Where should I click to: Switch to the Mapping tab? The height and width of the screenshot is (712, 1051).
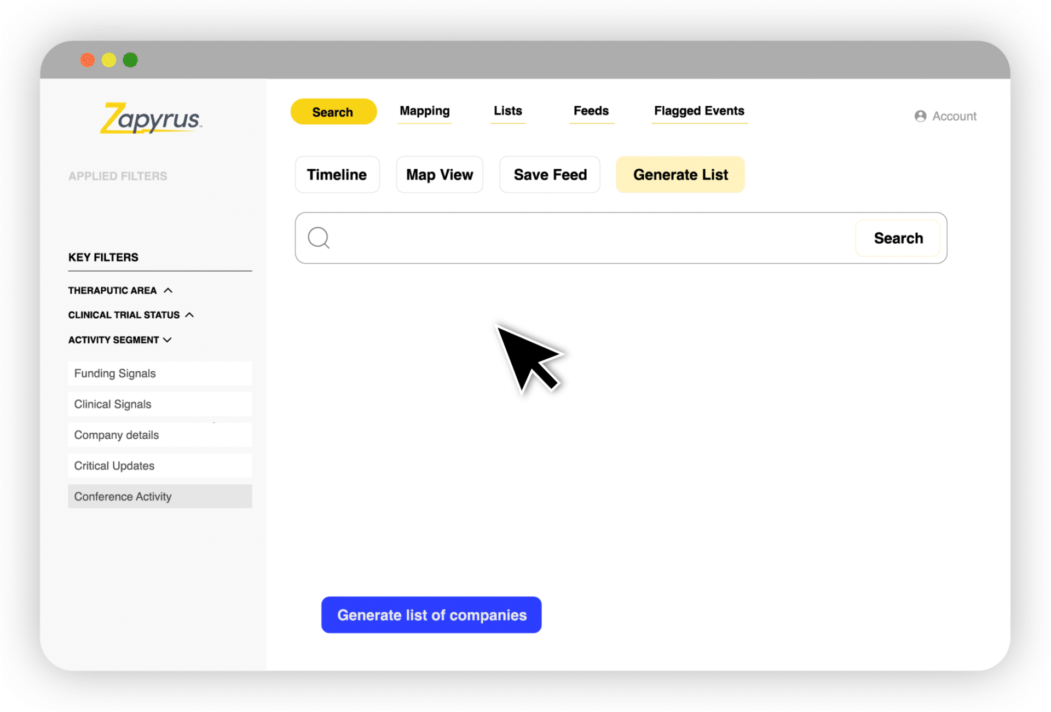424,111
